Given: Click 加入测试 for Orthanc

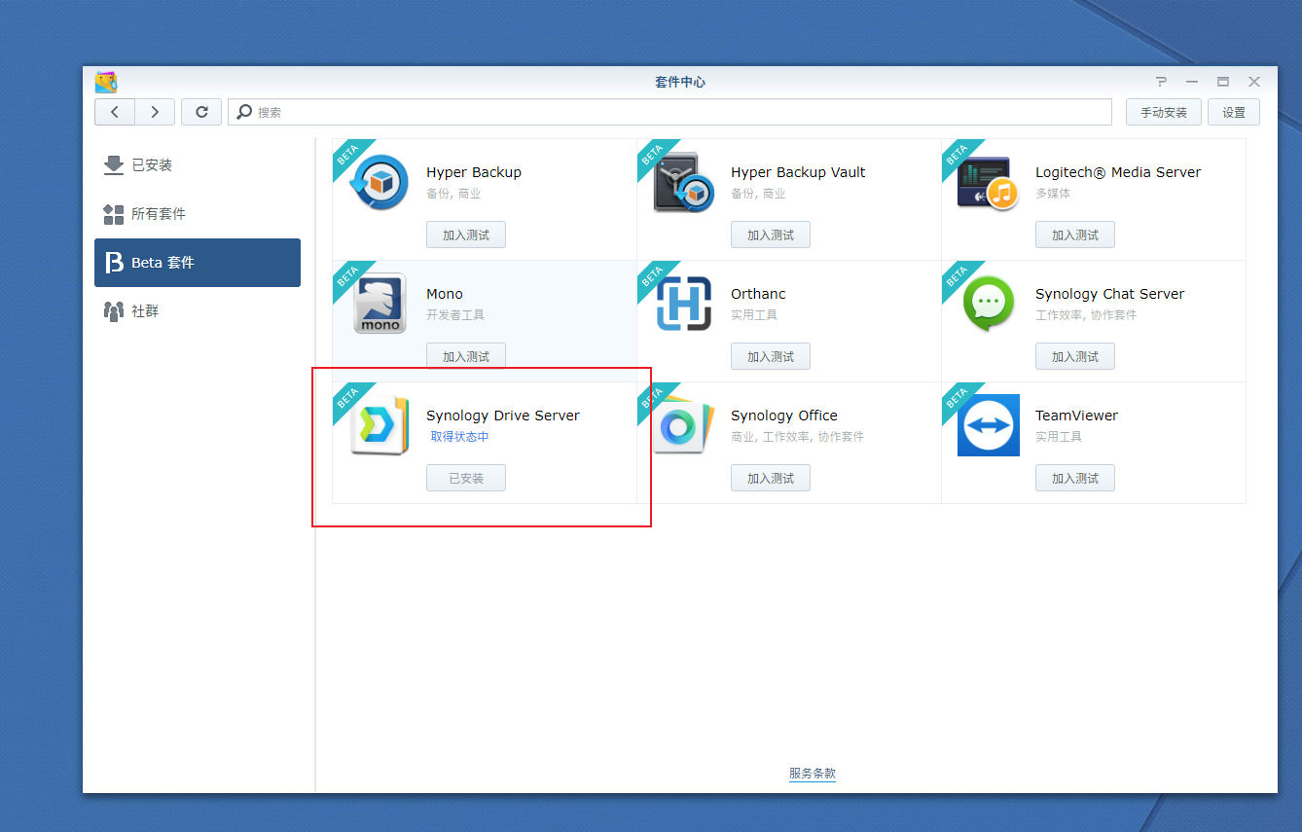Looking at the screenshot, I should (x=771, y=356).
